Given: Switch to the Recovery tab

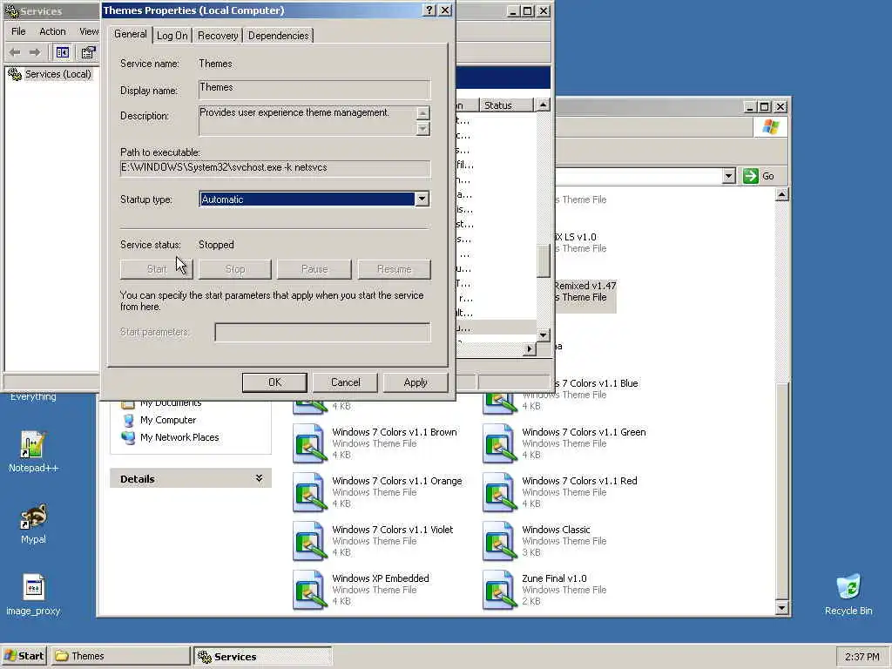Looking at the screenshot, I should (x=218, y=36).
